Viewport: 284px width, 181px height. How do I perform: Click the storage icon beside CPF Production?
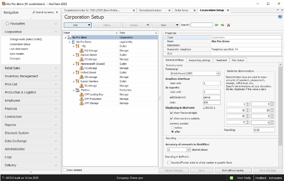(82, 99)
